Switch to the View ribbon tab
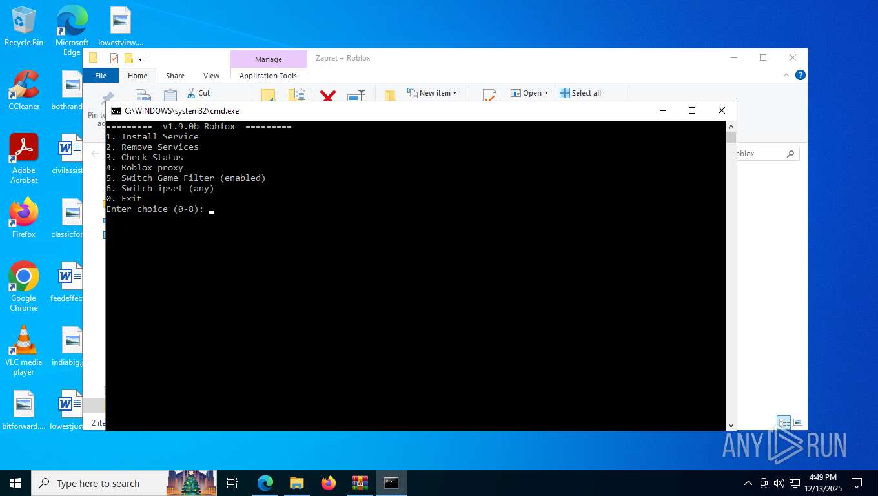Image resolution: width=878 pixels, height=496 pixels. pyautogui.click(x=211, y=76)
